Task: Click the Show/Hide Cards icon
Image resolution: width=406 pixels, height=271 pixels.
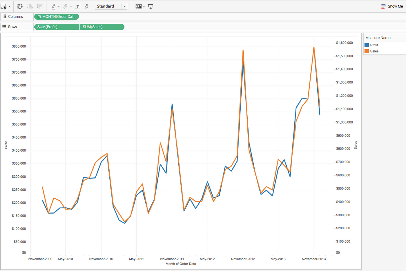Action: coord(139,6)
